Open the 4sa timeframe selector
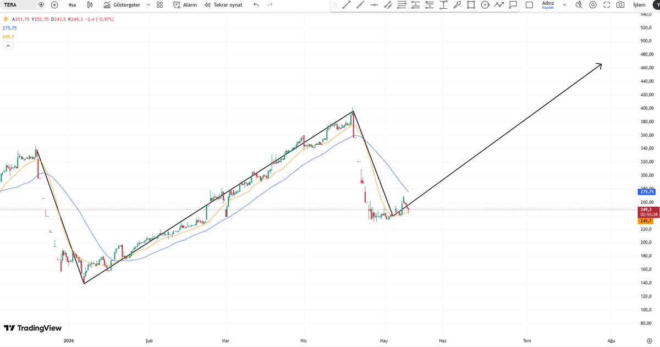The height and width of the screenshot is (347, 660). point(73,4)
